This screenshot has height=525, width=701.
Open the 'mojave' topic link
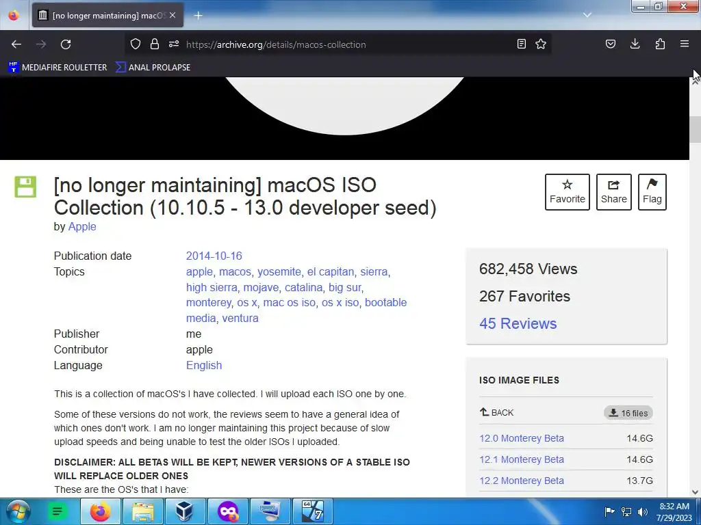pyautogui.click(x=261, y=287)
